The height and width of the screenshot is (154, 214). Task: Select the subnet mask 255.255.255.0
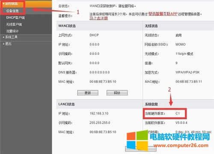100,123
